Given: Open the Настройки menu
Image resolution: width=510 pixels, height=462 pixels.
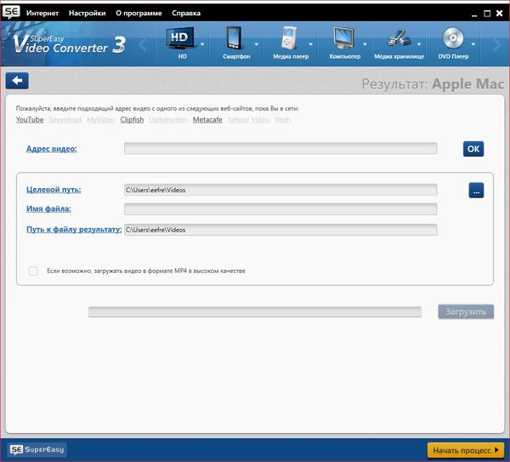Looking at the screenshot, I should pyautogui.click(x=88, y=14).
